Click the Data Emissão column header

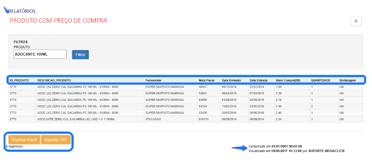(232, 80)
